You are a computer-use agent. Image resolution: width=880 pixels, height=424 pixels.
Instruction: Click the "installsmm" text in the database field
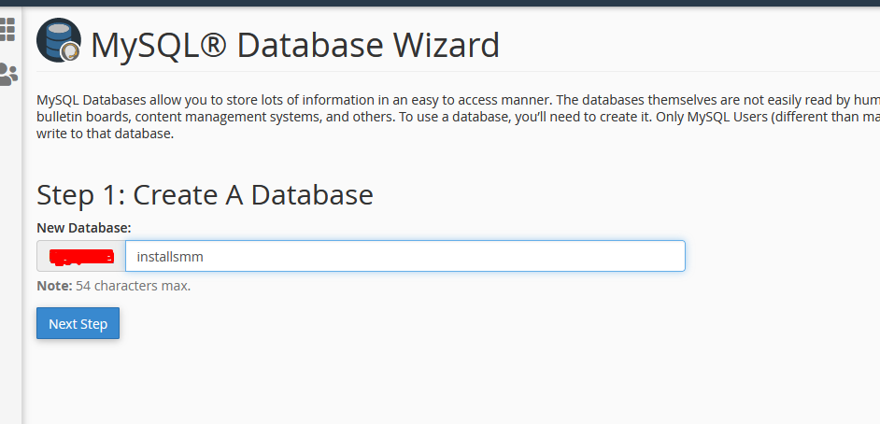170,256
